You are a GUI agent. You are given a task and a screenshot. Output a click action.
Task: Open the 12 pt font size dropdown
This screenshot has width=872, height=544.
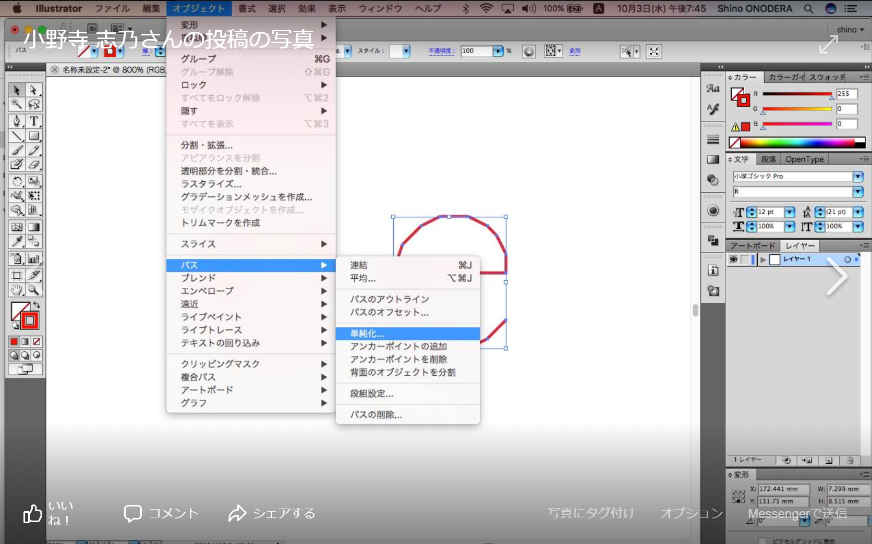tap(790, 212)
